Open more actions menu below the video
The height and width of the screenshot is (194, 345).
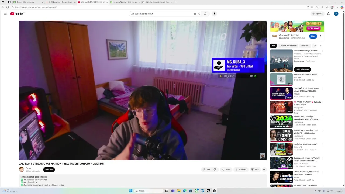point(264,169)
